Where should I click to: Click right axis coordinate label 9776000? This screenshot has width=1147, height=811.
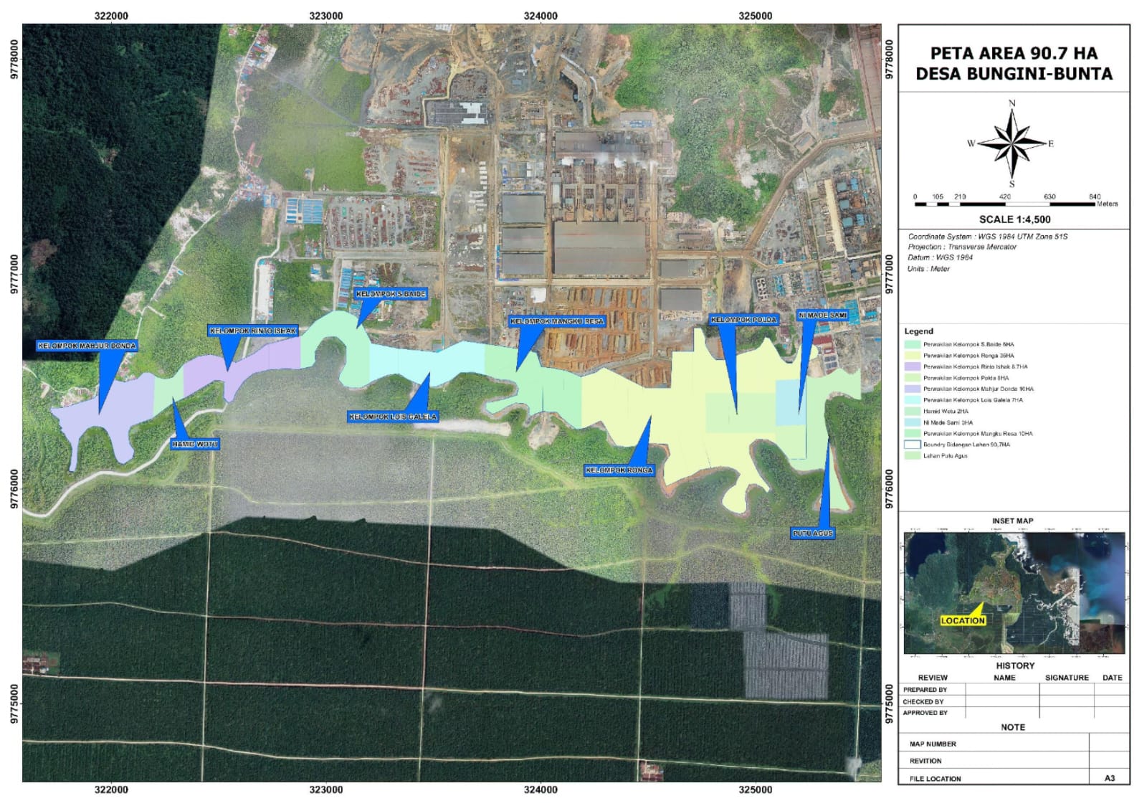889,489
